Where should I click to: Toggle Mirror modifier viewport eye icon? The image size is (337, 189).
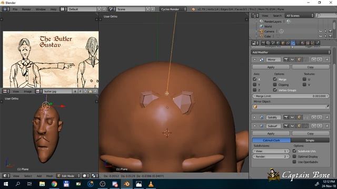click(x=292, y=59)
